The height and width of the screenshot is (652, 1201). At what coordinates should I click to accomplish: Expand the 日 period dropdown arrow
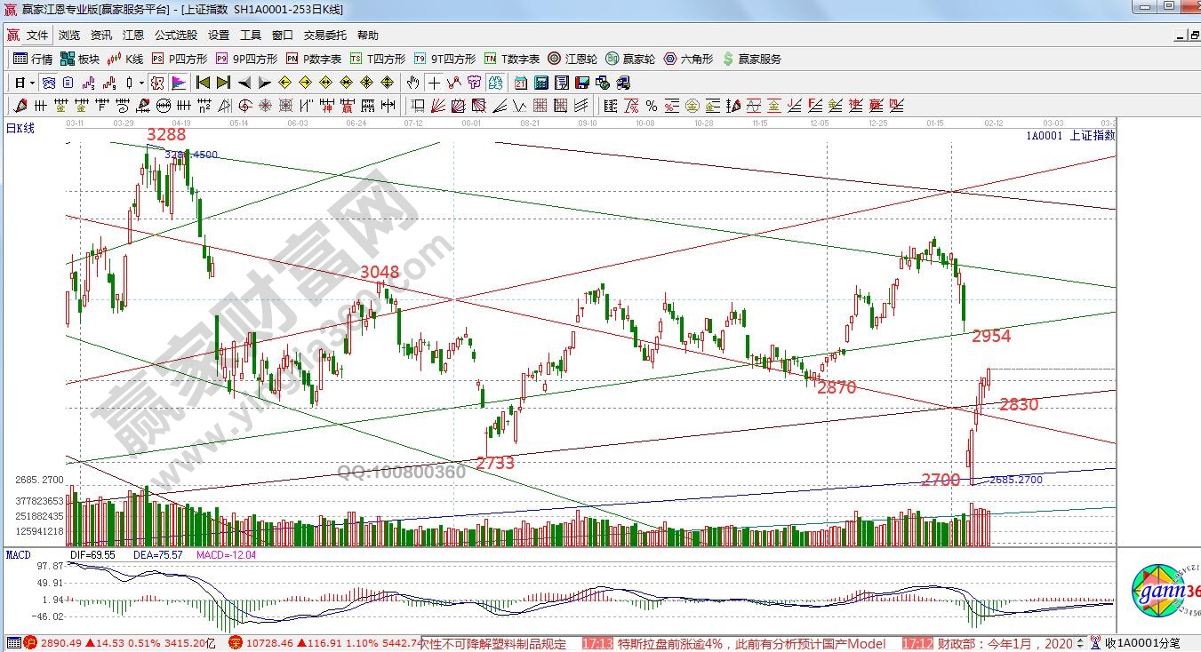(32, 83)
